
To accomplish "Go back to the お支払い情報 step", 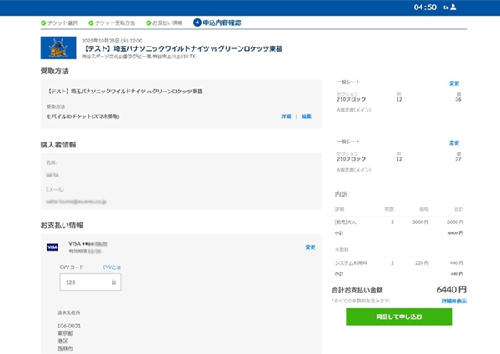I will point(167,23).
